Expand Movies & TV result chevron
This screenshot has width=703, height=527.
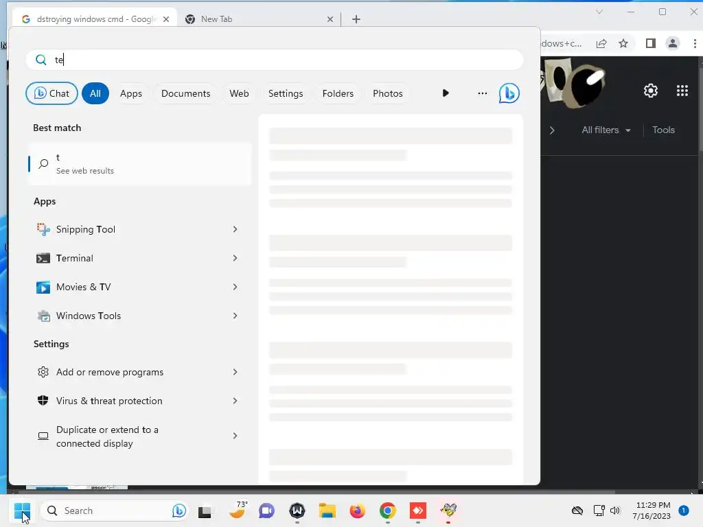(235, 287)
